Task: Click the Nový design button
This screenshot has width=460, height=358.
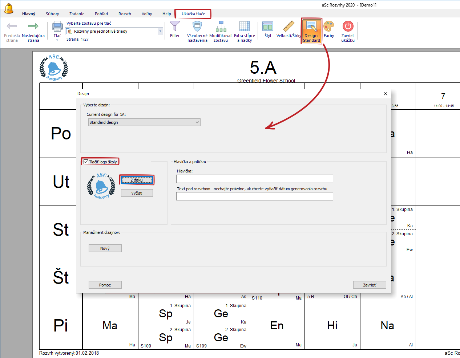Action: [x=105, y=248]
